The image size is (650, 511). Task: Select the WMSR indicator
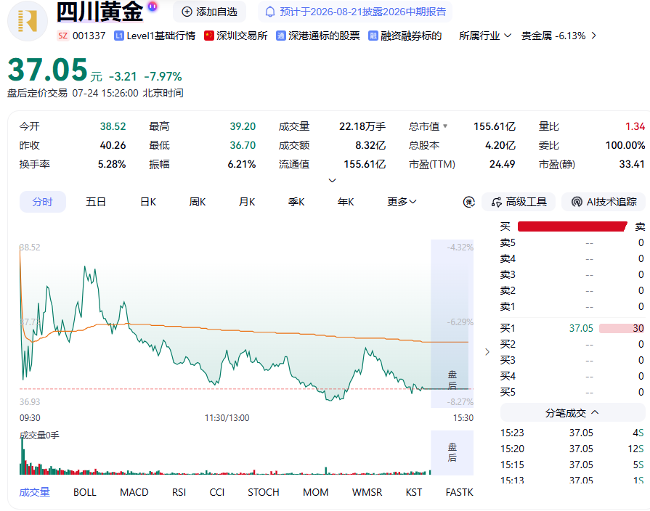(x=367, y=492)
